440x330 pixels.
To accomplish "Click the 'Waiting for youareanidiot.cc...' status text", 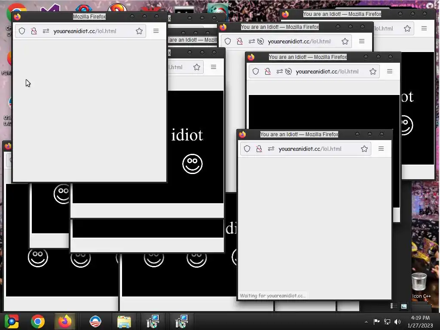I will (273, 296).
